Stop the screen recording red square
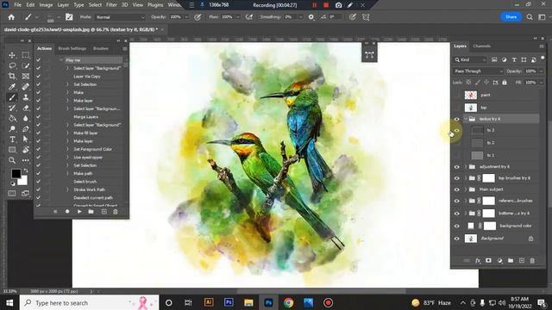The image size is (552, 310). pyautogui.click(x=326, y=5)
